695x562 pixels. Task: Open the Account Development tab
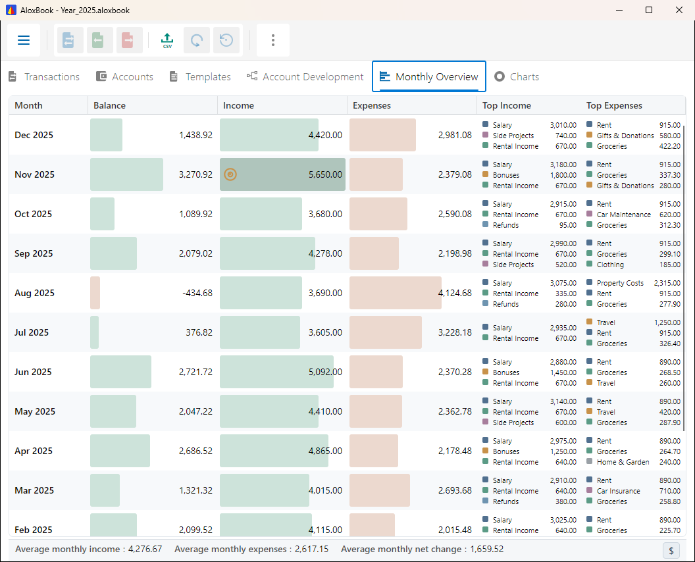click(305, 77)
